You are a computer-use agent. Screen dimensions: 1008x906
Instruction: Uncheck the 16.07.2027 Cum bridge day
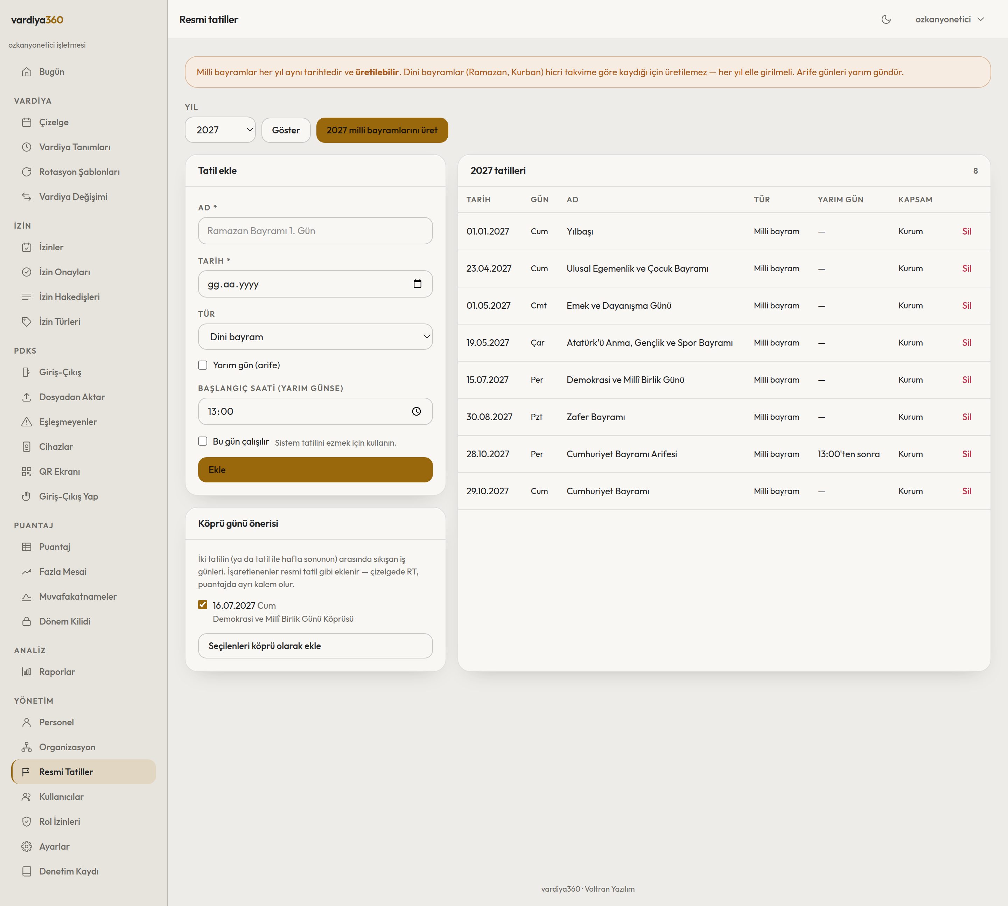203,604
